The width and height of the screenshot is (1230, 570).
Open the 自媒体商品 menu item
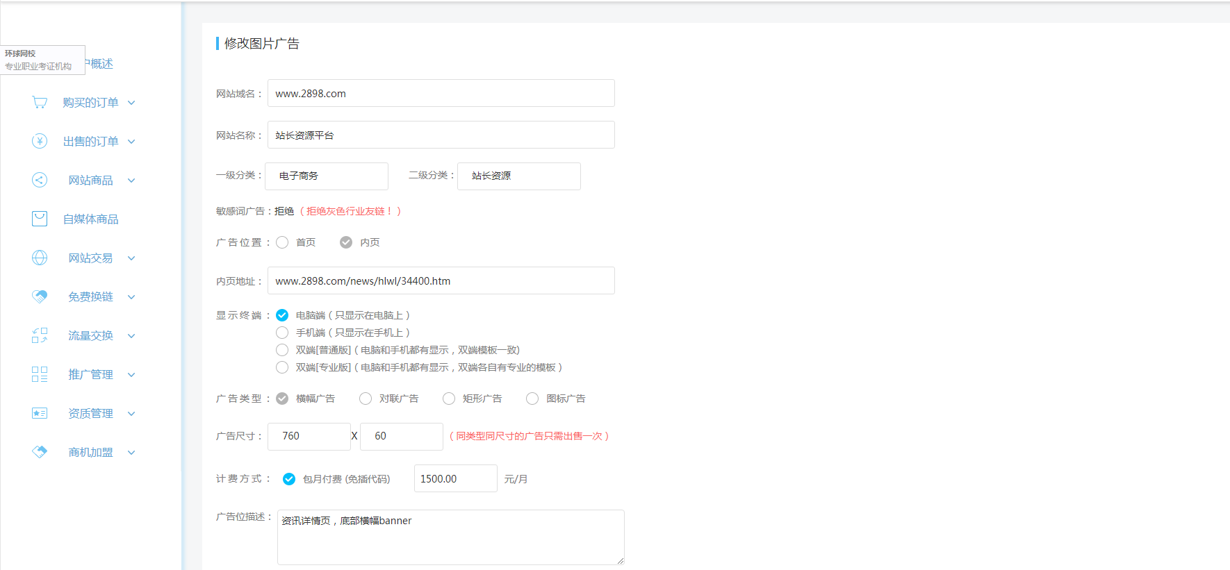(90, 219)
